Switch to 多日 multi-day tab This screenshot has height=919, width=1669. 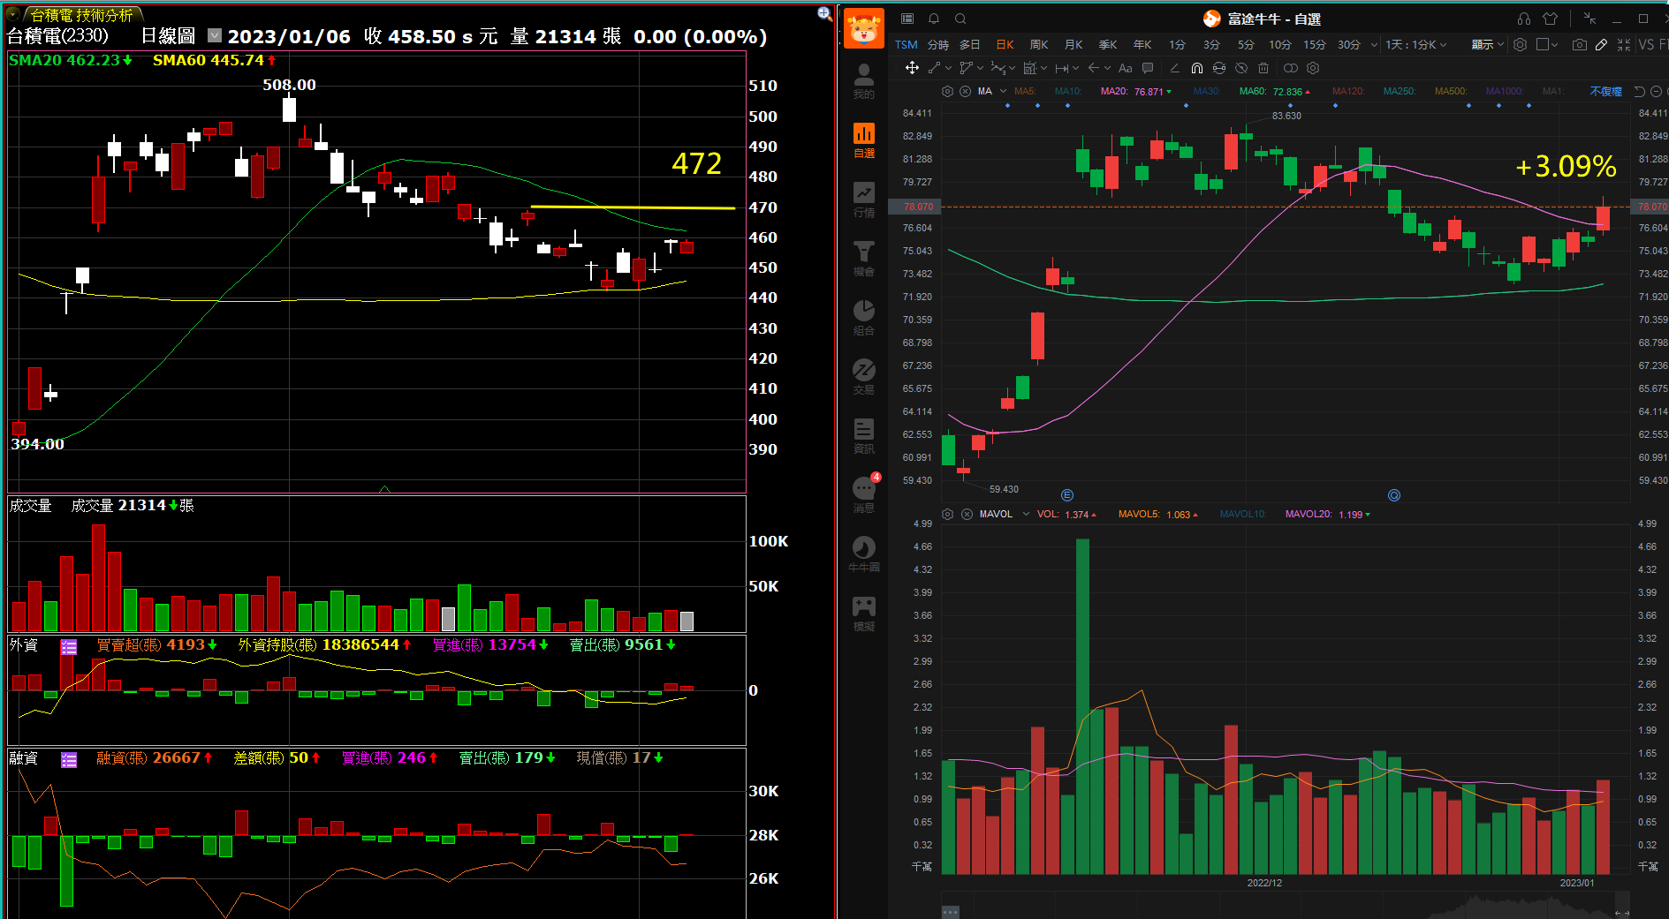pyautogui.click(x=969, y=44)
